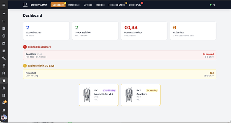Viewport: 231px width, 123px height.
Task: Click the brewery logo in the top bar
Action: coord(25,5)
